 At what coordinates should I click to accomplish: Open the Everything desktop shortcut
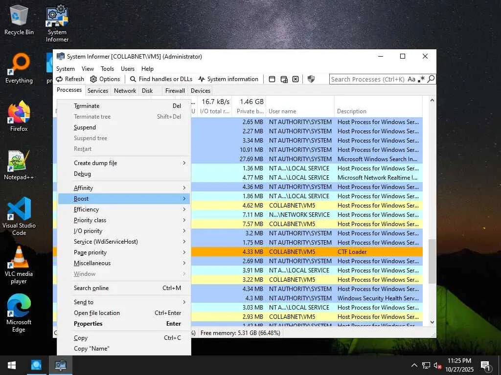point(19,68)
